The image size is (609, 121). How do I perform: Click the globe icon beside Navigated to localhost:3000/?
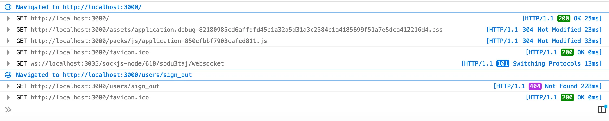coord(8,7)
